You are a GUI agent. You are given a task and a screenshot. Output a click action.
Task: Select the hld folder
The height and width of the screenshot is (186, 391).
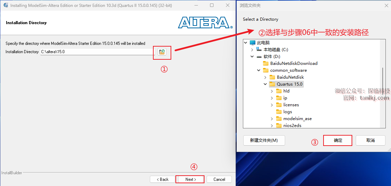click(x=286, y=91)
